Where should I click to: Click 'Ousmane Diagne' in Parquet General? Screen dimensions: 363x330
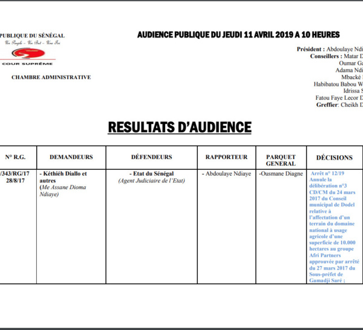click(x=281, y=173)
